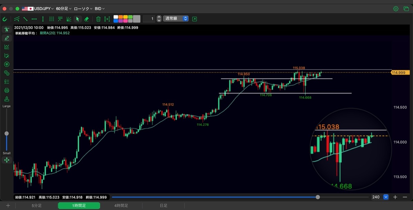This screenshot has width=413, height=210.
Task: Click the printer icon
Action: (x=7, y=91)
